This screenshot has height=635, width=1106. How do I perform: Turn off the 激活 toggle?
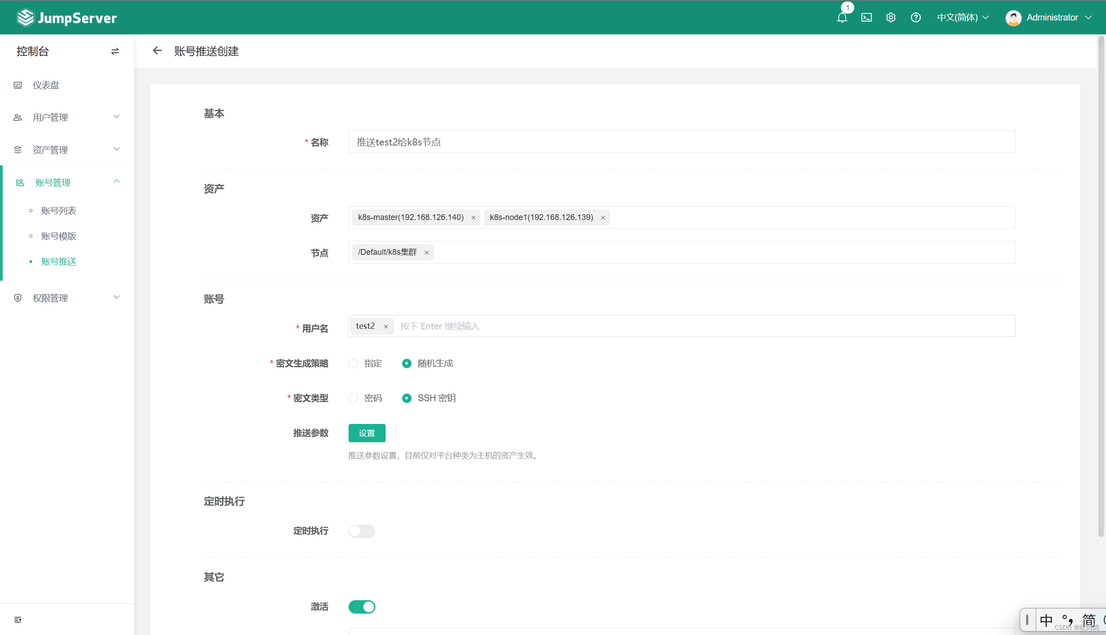pos(362,606)
